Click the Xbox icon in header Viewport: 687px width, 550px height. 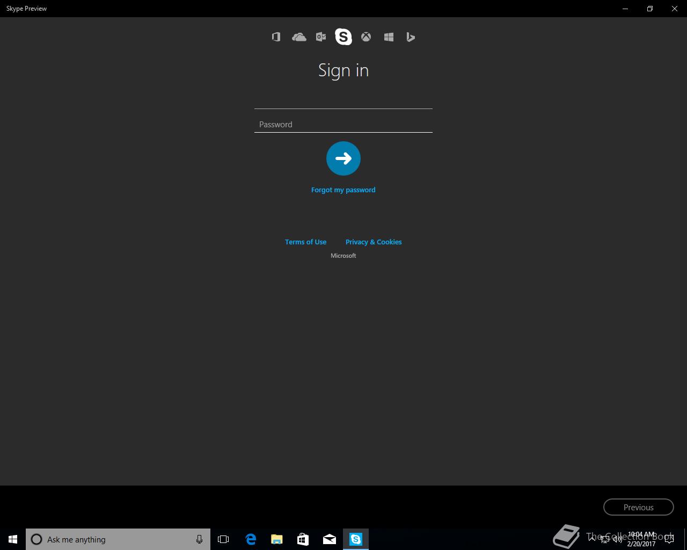(366, 37)
